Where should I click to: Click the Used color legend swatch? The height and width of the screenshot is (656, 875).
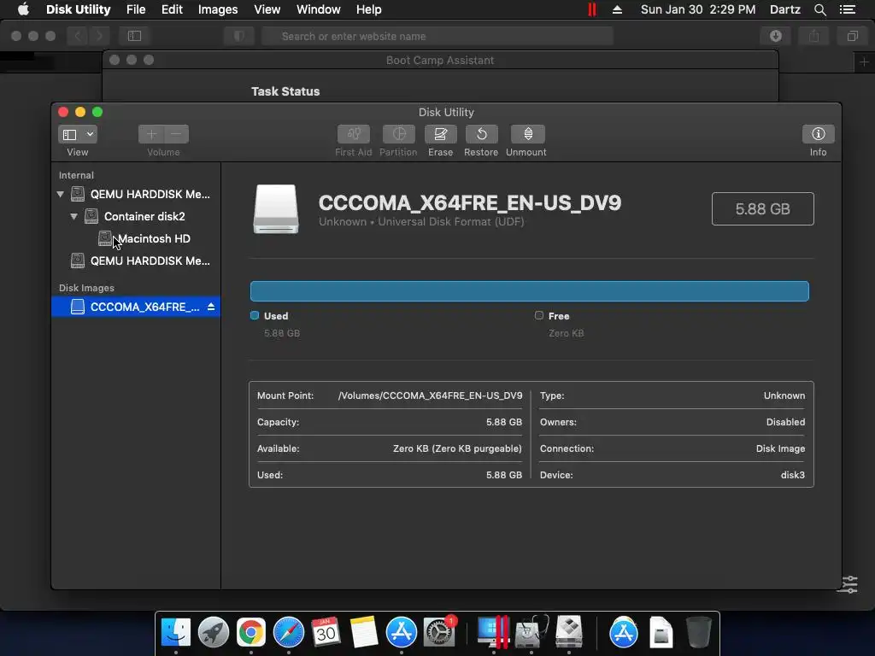(255, 315)
